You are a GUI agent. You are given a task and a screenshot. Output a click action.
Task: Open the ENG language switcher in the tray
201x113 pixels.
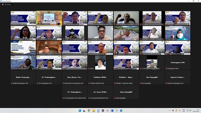pyautogui.click(x=184, y=110)
